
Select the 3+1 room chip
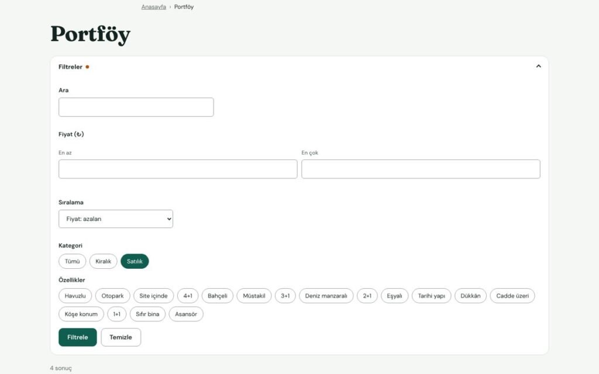285,296
